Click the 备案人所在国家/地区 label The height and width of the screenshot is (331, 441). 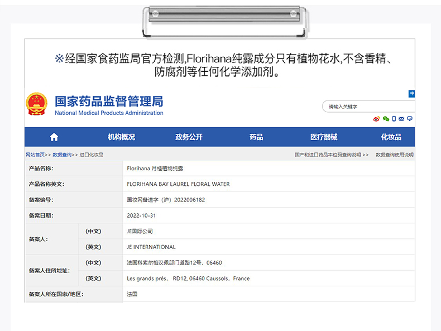tap(56, 294)
